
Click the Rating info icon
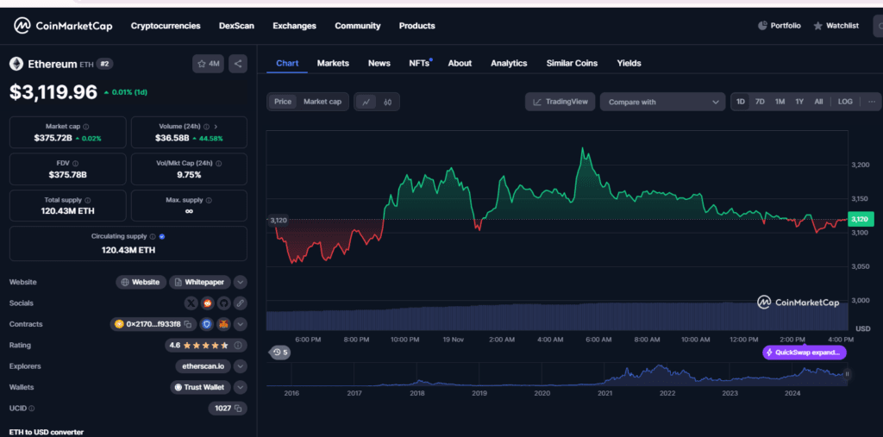[238, 346]
